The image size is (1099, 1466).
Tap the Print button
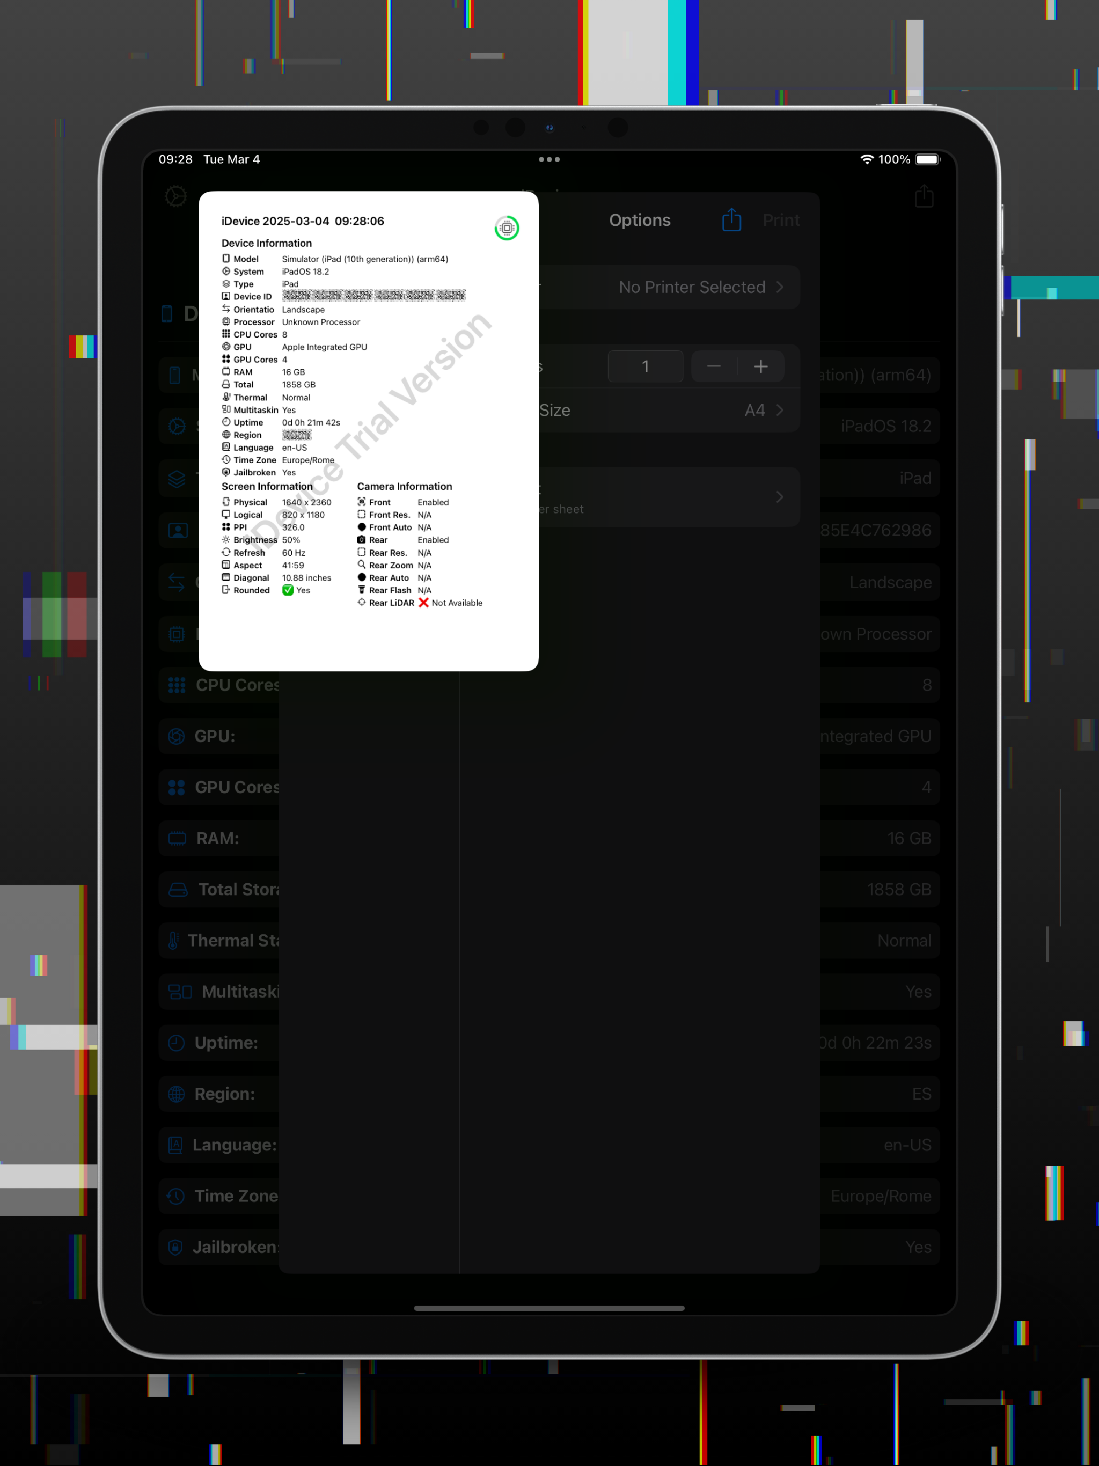[x=781, y=220]
